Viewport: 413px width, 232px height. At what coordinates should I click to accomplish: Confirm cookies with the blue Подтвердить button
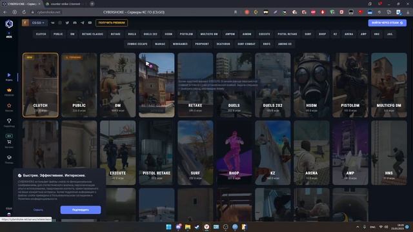tap(81, 210)
